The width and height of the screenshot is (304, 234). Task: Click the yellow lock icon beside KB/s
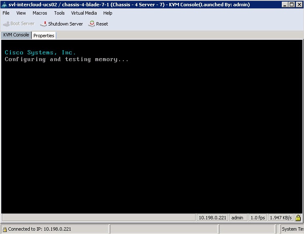pyautogui.click(x=298, y=218)
